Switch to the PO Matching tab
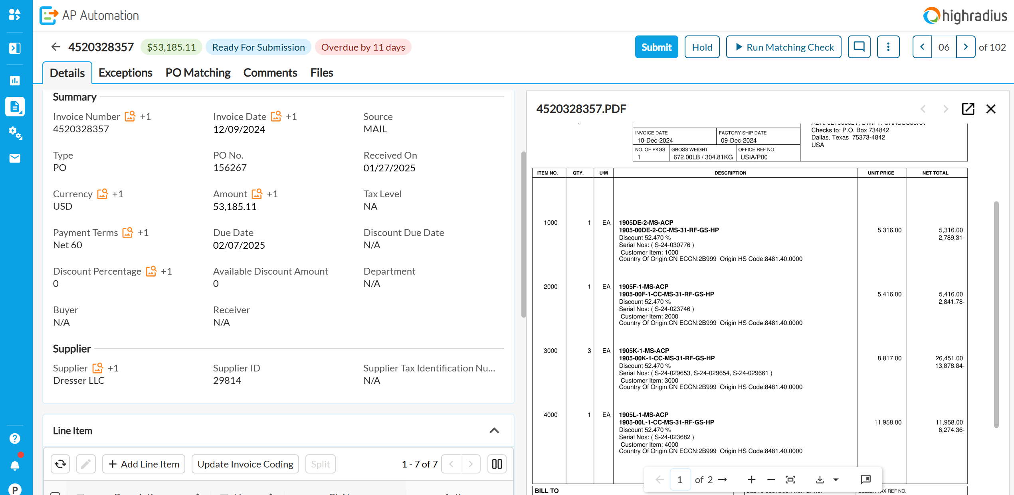Screen dimensions: 1014x495 tap(198, 73)
